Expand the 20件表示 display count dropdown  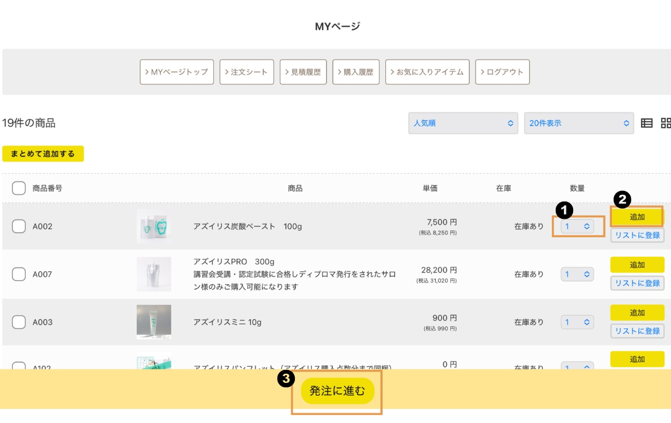click(578, 123)
